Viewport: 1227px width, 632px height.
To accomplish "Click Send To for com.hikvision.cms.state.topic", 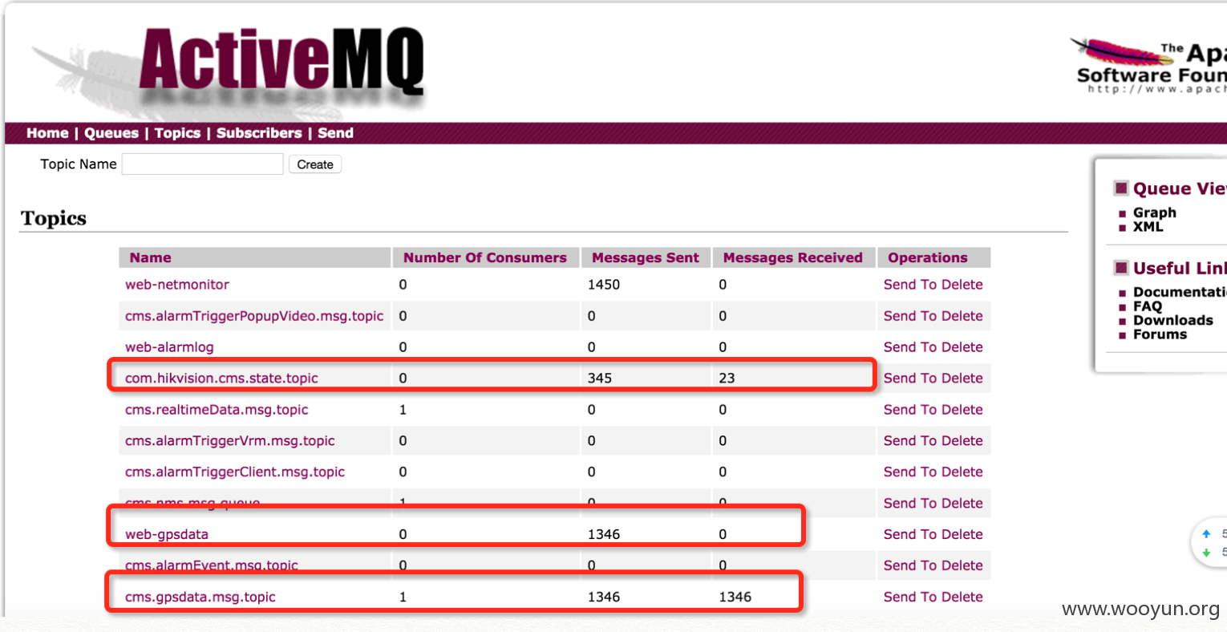I will pos(911,379).
